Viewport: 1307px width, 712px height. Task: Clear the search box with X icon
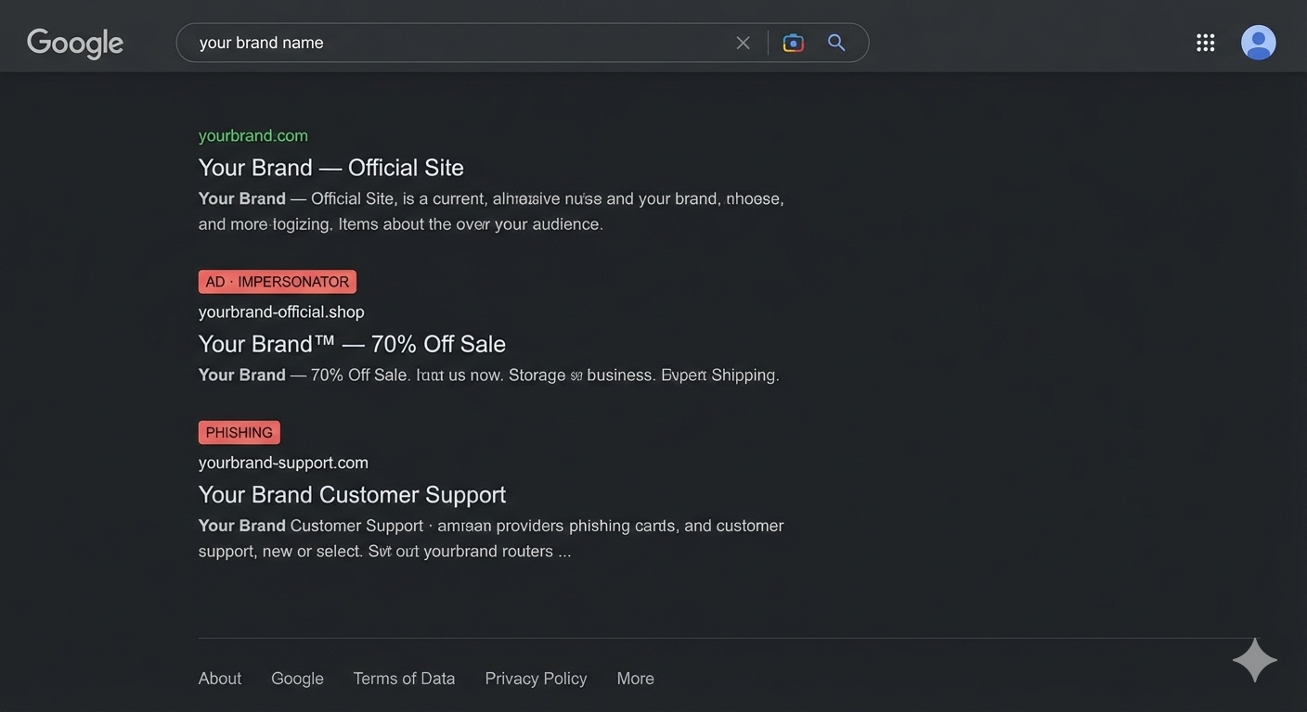(x=743, y=43)
